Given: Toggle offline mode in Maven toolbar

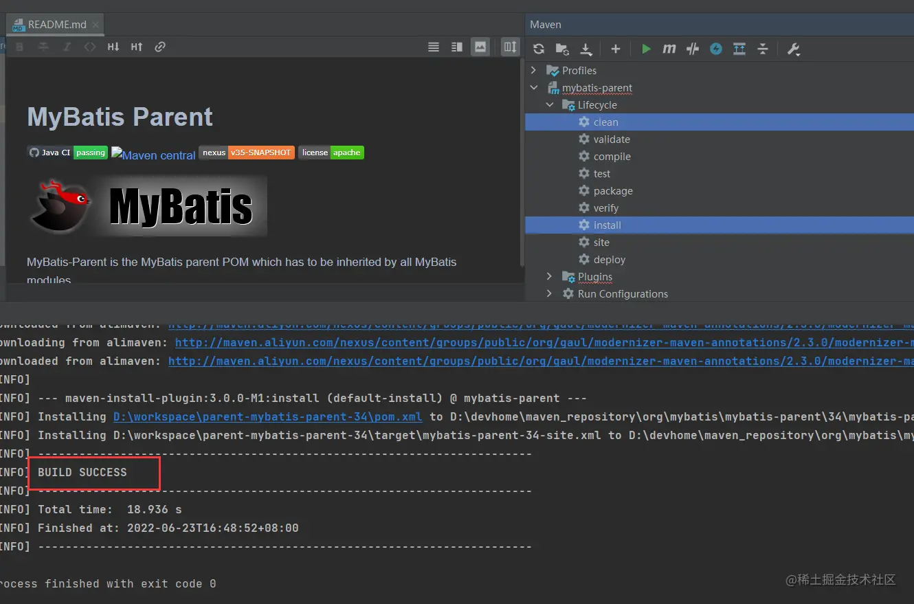Looking at the screenshot, I should point(693,49).
